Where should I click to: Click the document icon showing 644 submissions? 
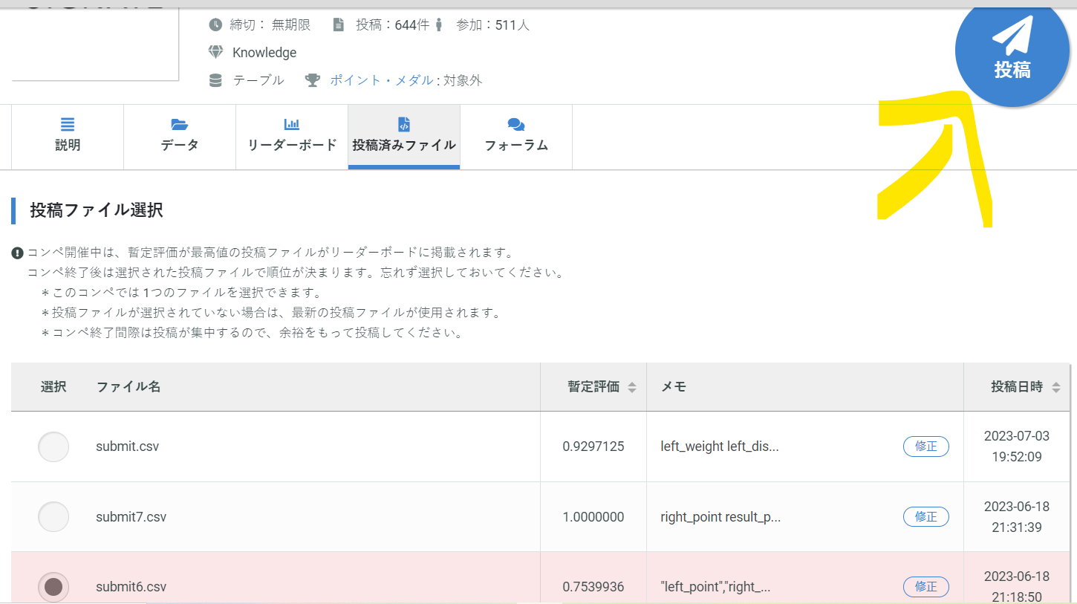pos(339,24)
